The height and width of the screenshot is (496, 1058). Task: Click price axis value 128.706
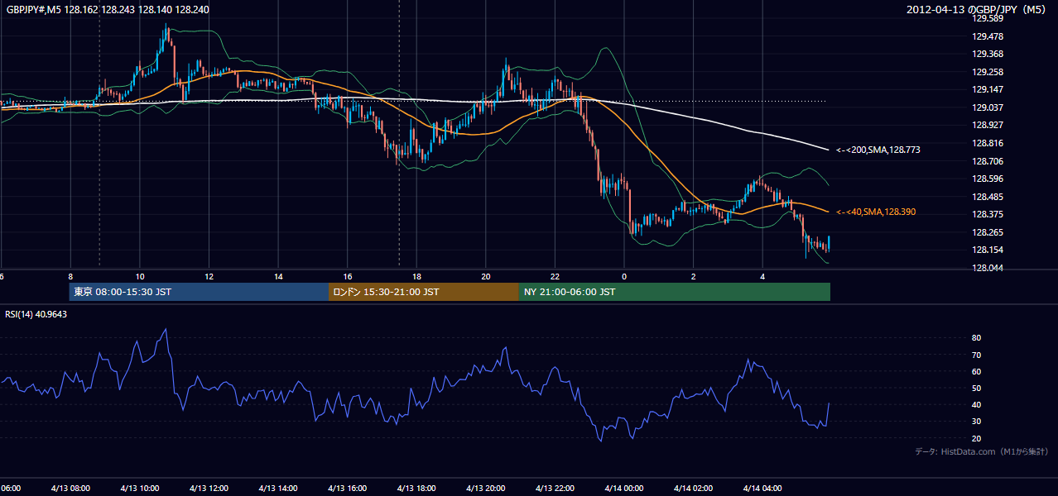[988, 161]
